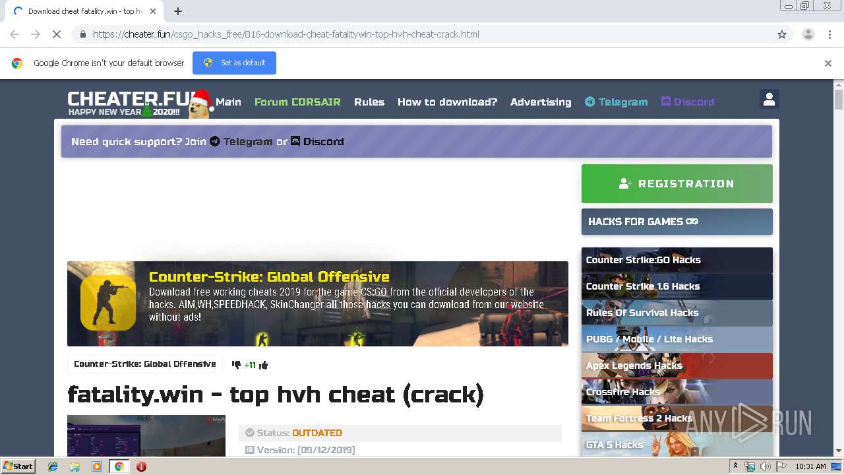Stop loading the page
844x475 pixels.
tap(57, 34)
